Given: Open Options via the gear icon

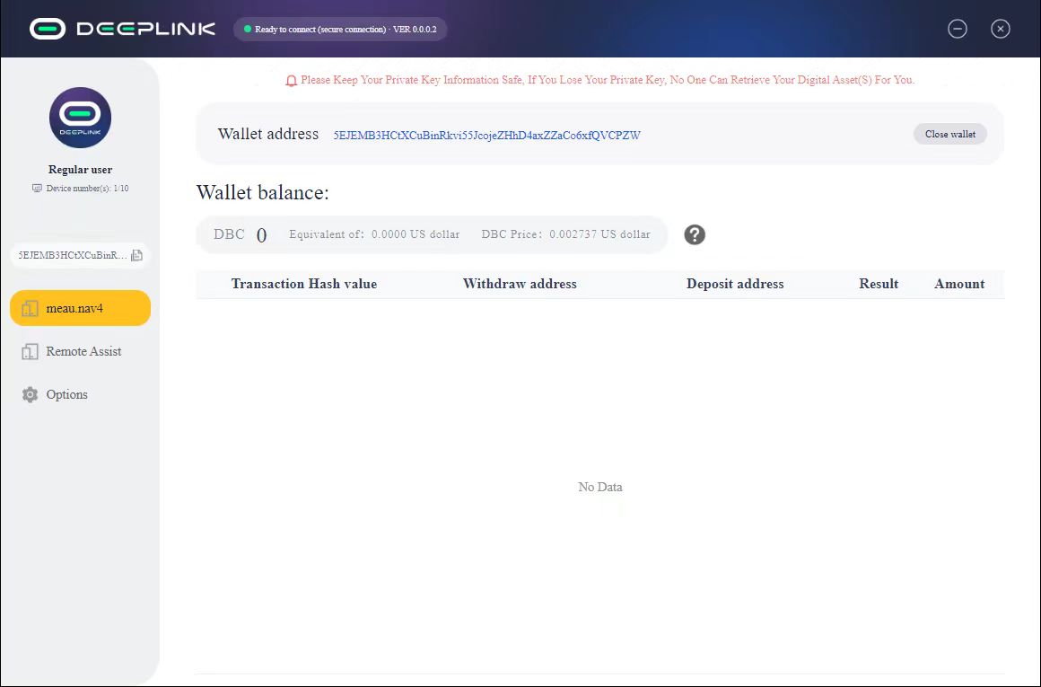Looking at the screenshot, I should (x=29, y=393).
